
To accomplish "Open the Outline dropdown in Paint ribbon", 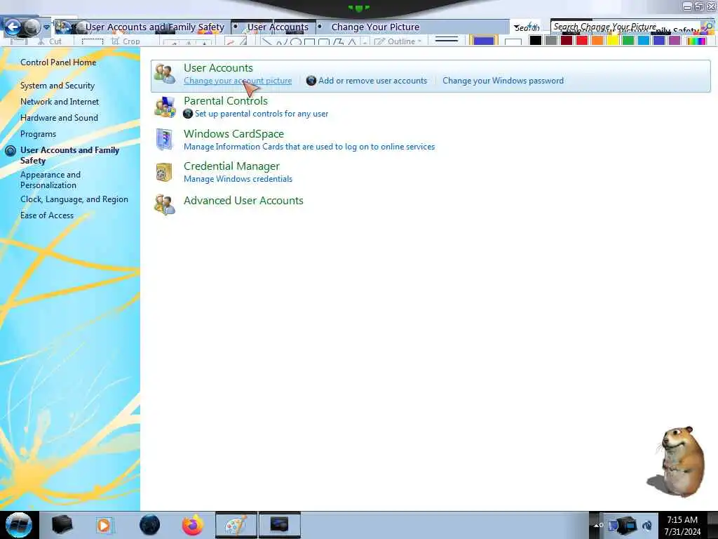I will click(398, 41).
